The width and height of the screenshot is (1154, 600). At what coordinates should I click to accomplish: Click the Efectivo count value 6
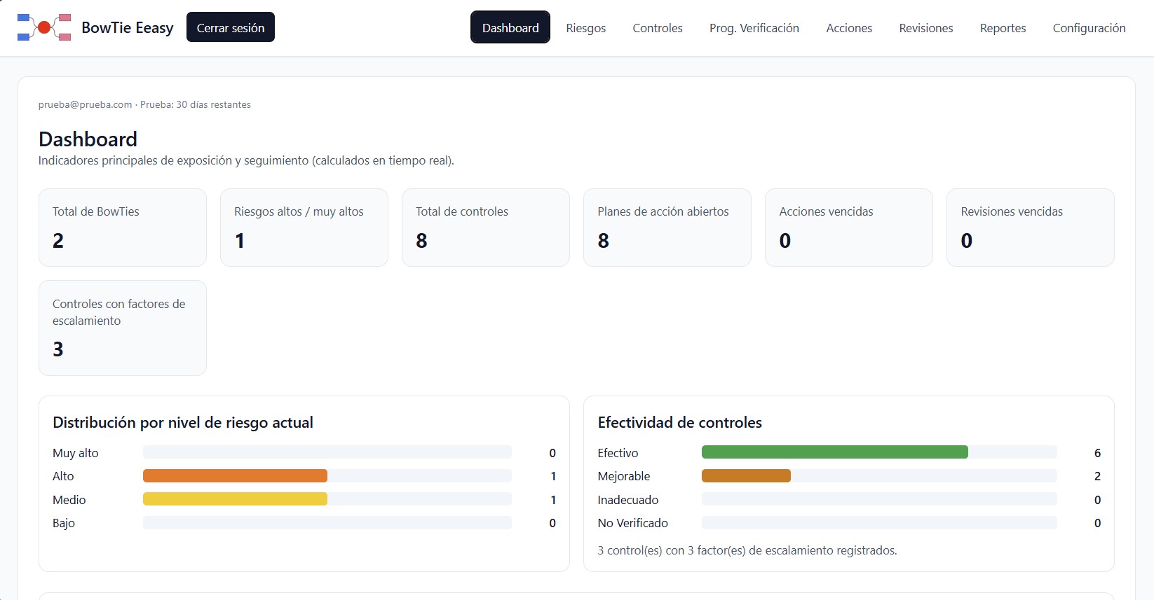tap(1097, 453)
